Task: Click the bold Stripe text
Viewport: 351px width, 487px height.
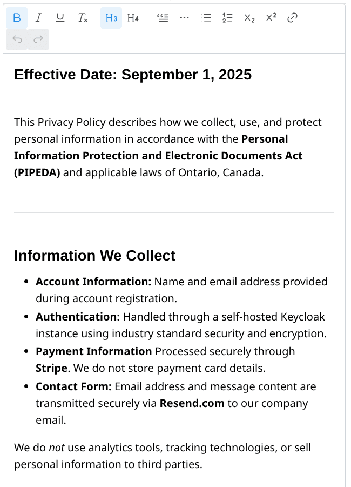Action: [51, 369]
